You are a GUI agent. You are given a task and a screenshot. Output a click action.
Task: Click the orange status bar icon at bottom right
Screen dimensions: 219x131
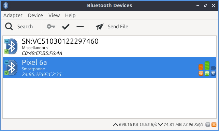tap(214, 125)
